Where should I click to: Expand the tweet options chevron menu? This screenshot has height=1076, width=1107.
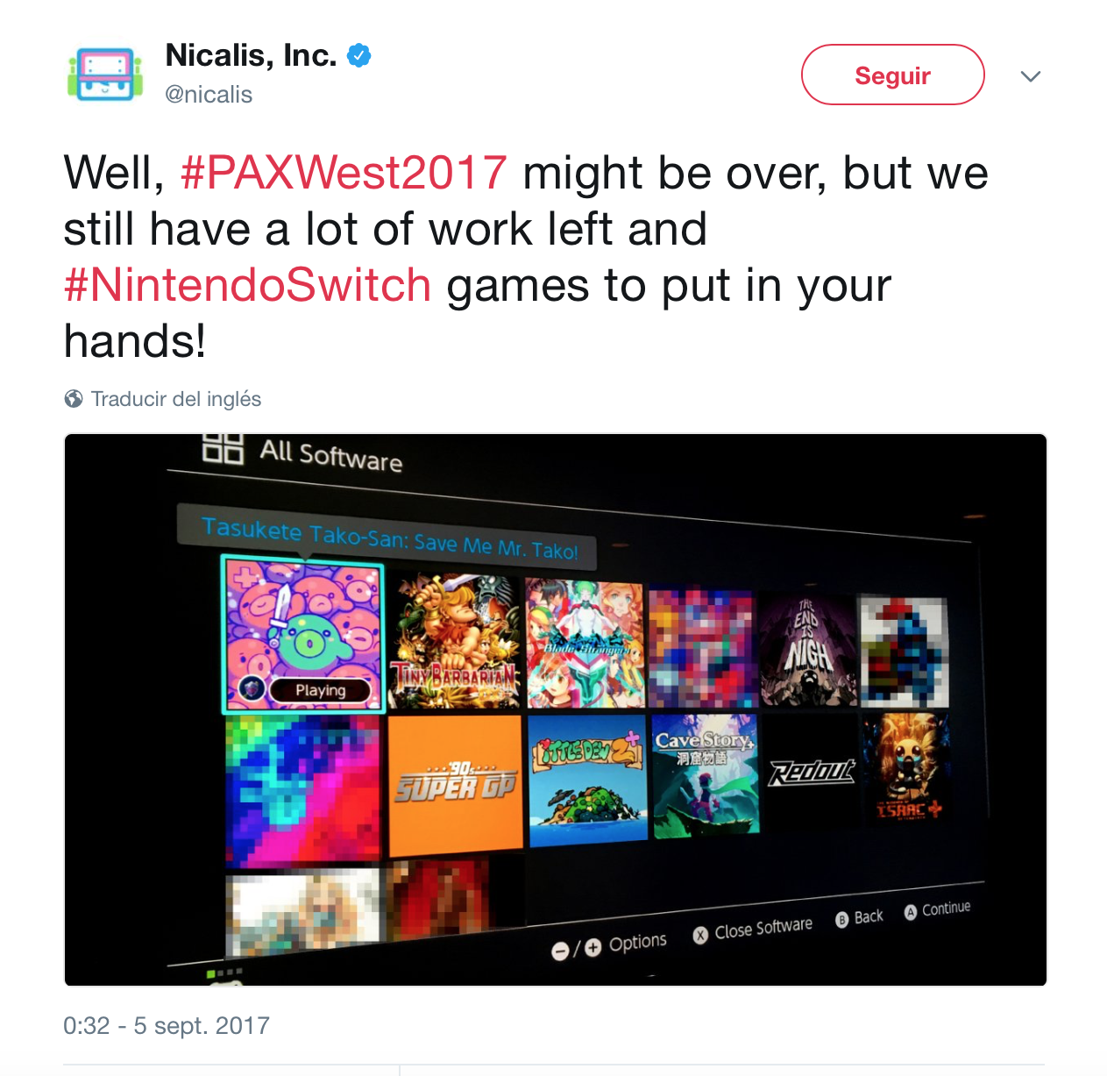(1031, 76)
